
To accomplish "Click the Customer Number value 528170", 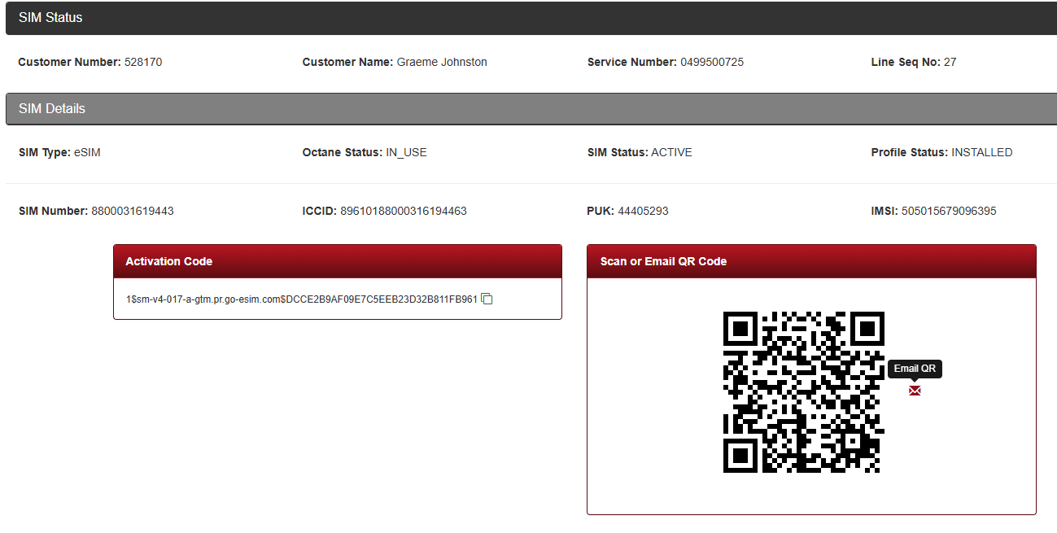I will [143, 62].
